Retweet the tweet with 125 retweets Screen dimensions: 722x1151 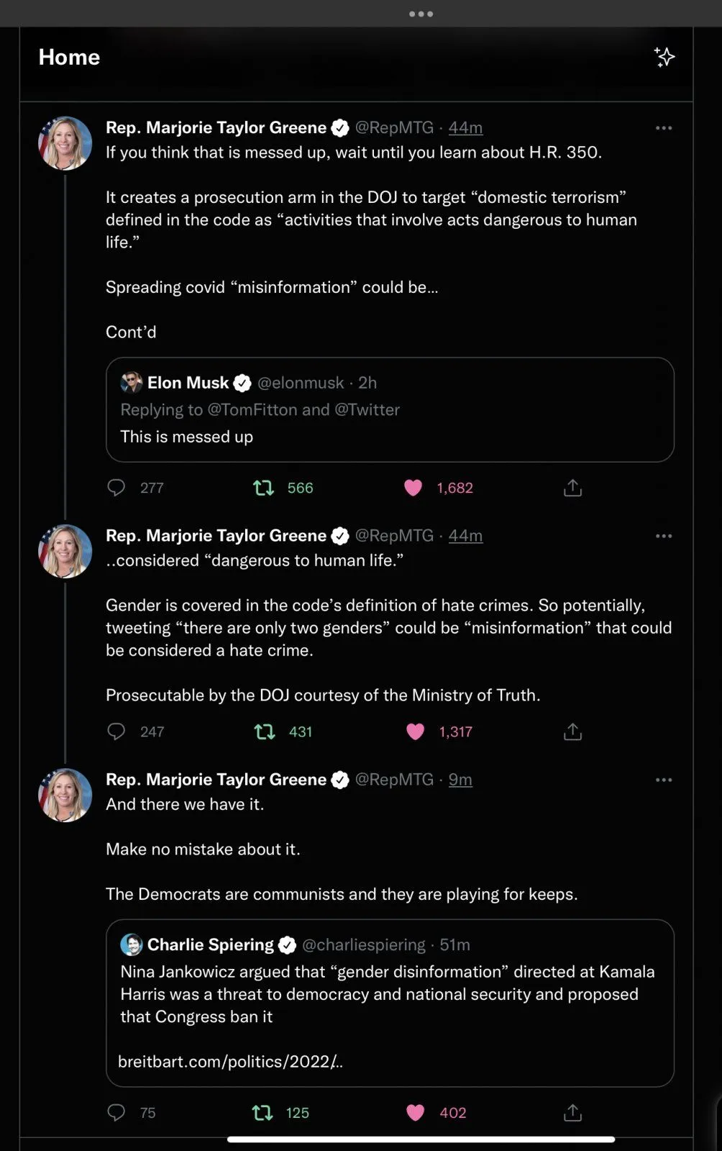click(262, 1113)
